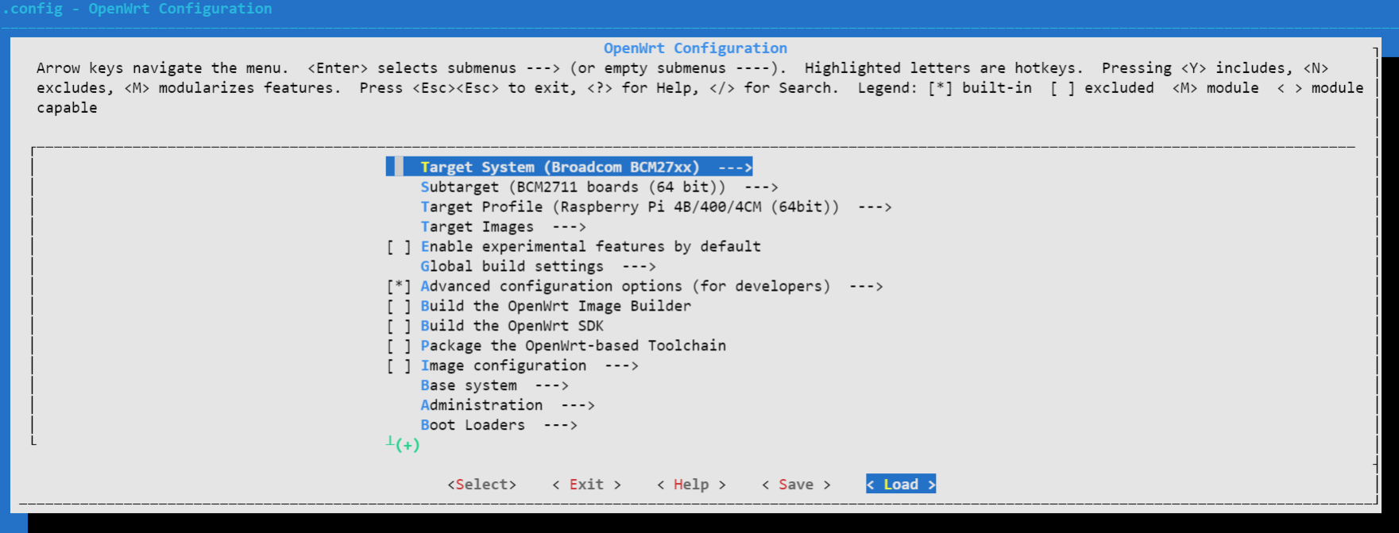The width and height of the screenshot is (1399, 533).
Task: Expand the Target Profile submenu arrow
Action: [875, 207]
